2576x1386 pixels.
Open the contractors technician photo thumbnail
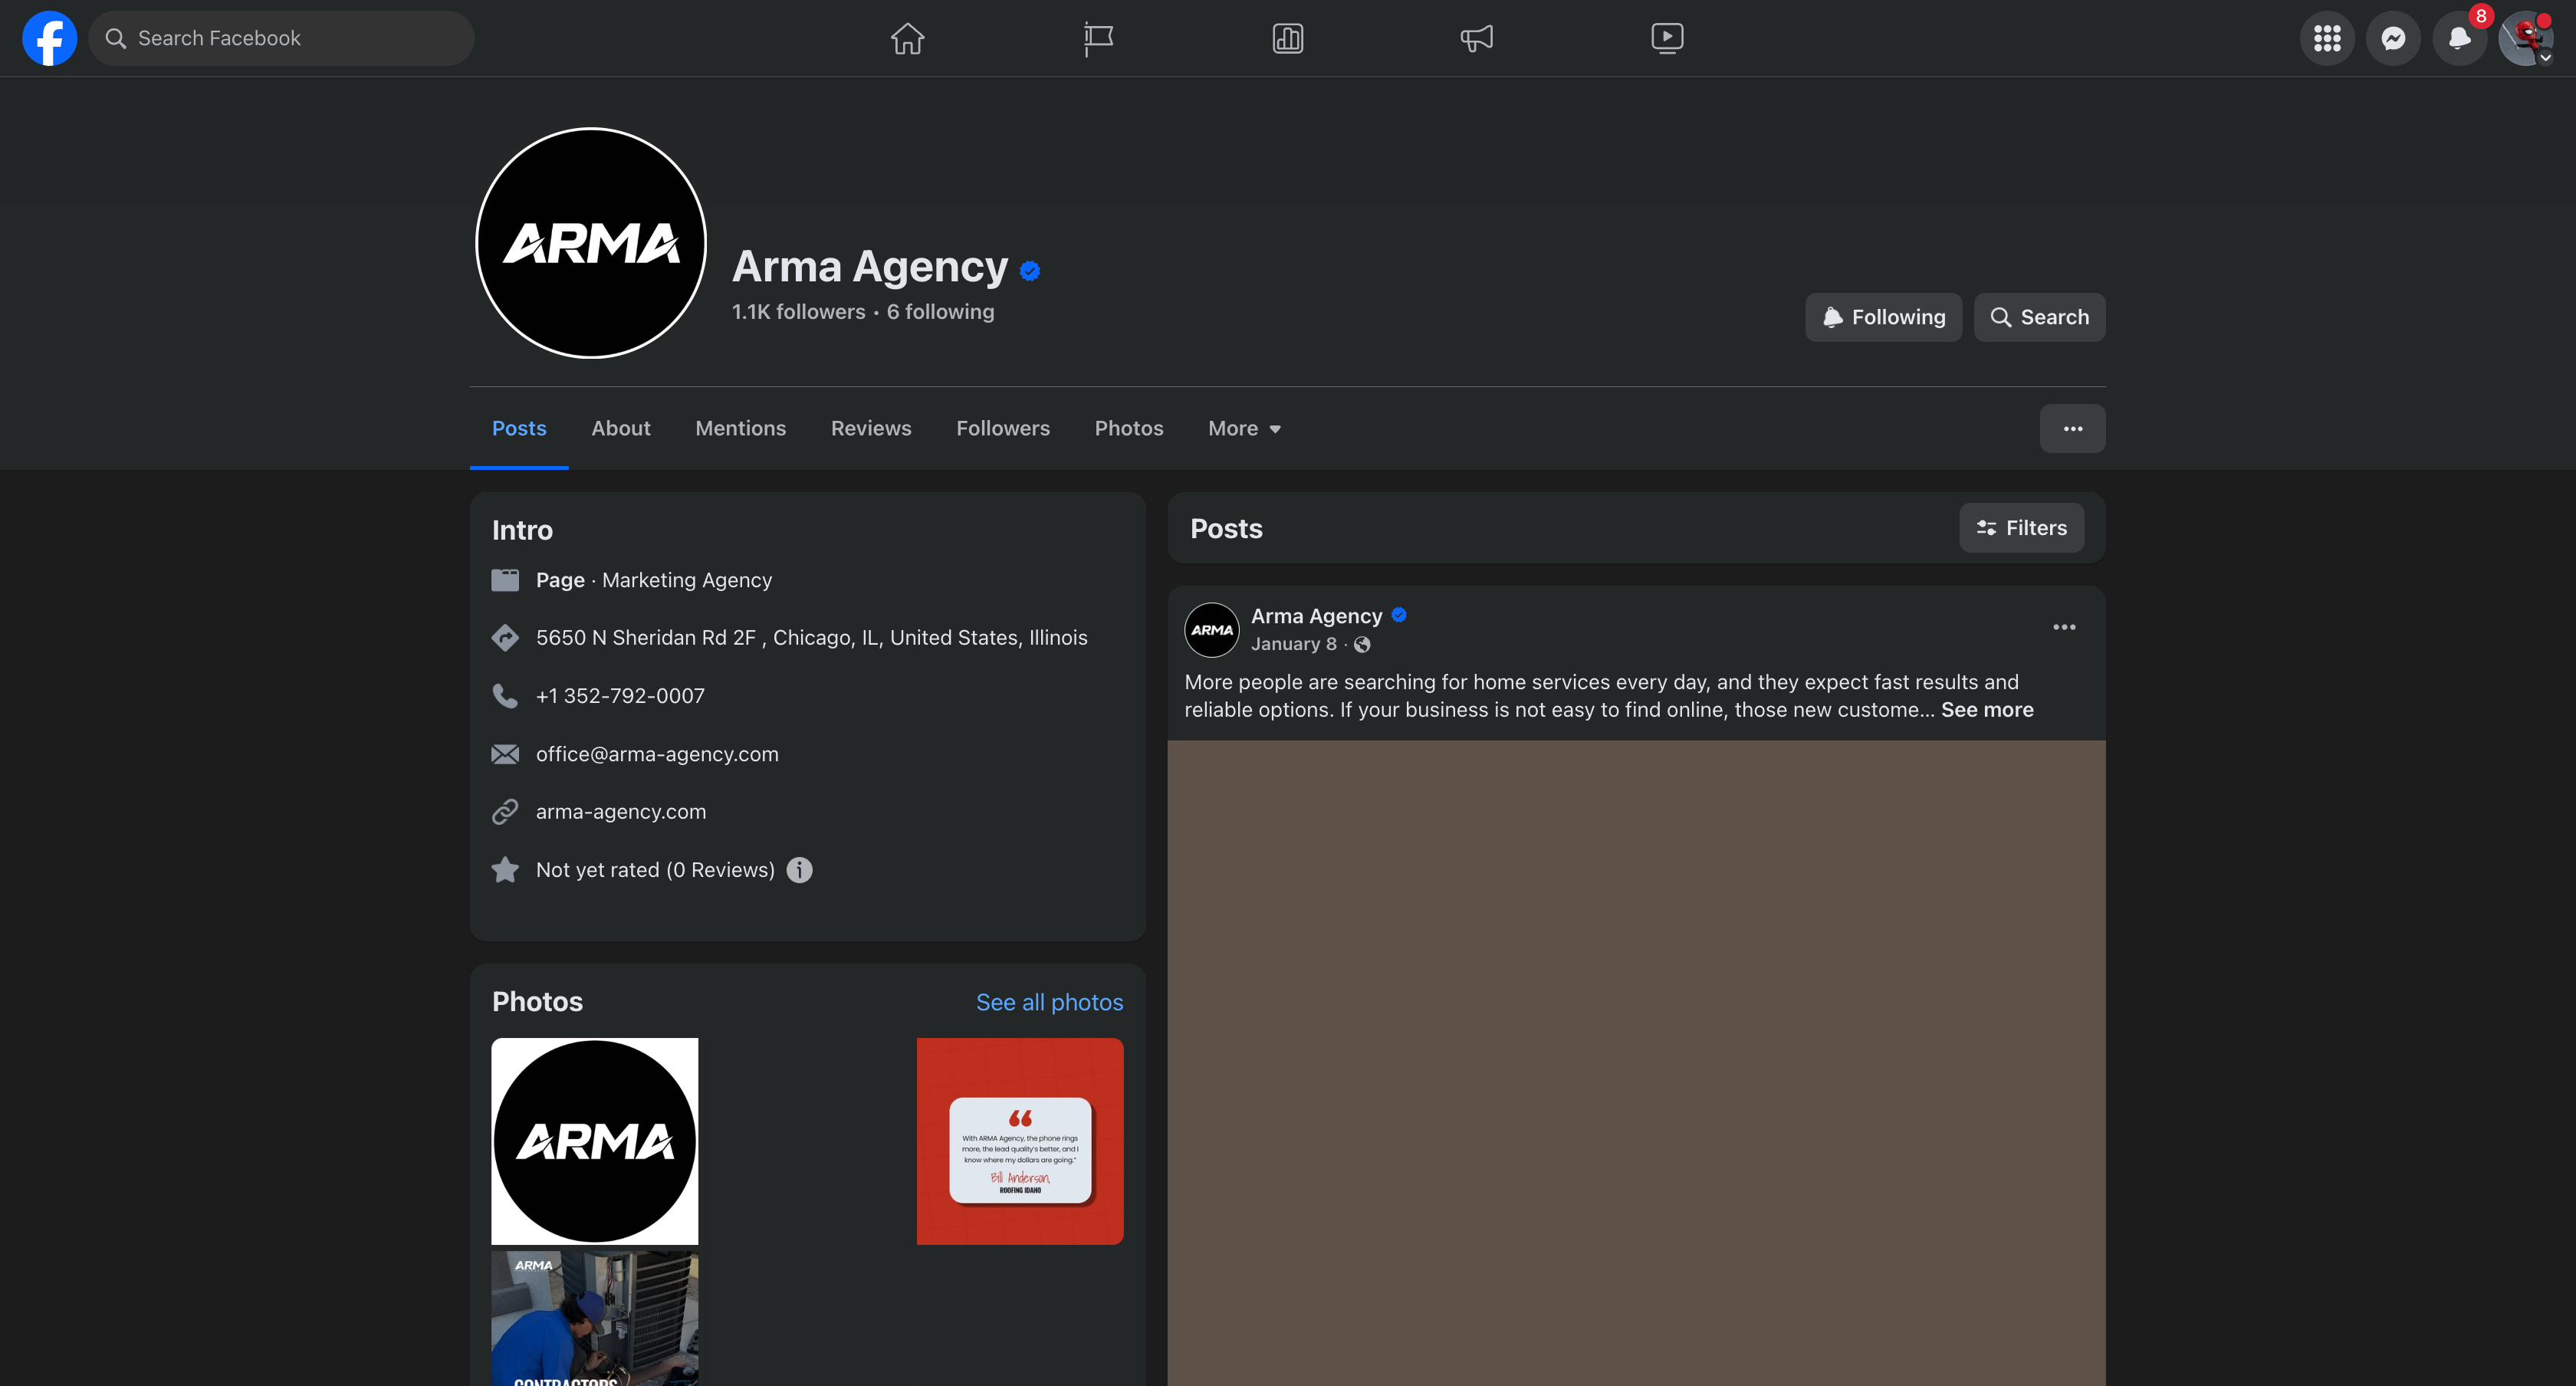595,1318
